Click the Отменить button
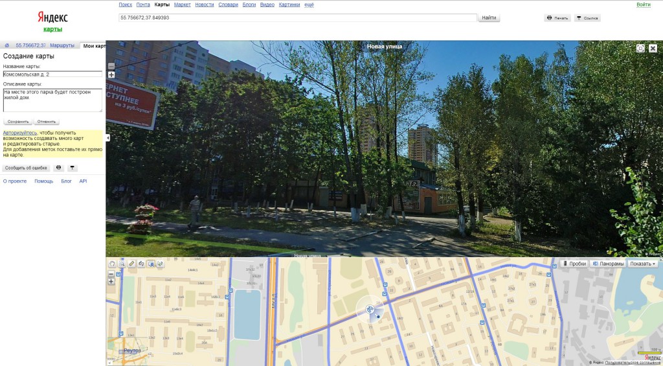This screenshot has height=366, width=663. pos(47,121)
